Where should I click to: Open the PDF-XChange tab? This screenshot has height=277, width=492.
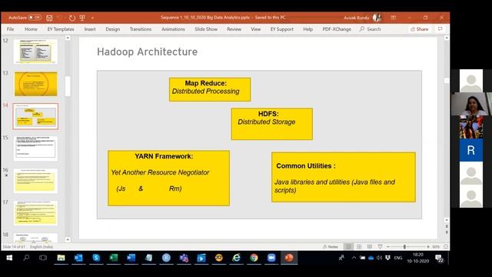337,29
